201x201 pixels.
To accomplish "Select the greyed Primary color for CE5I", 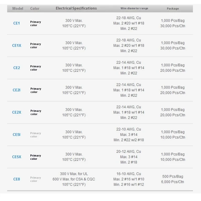I will (x=35, y=135).
